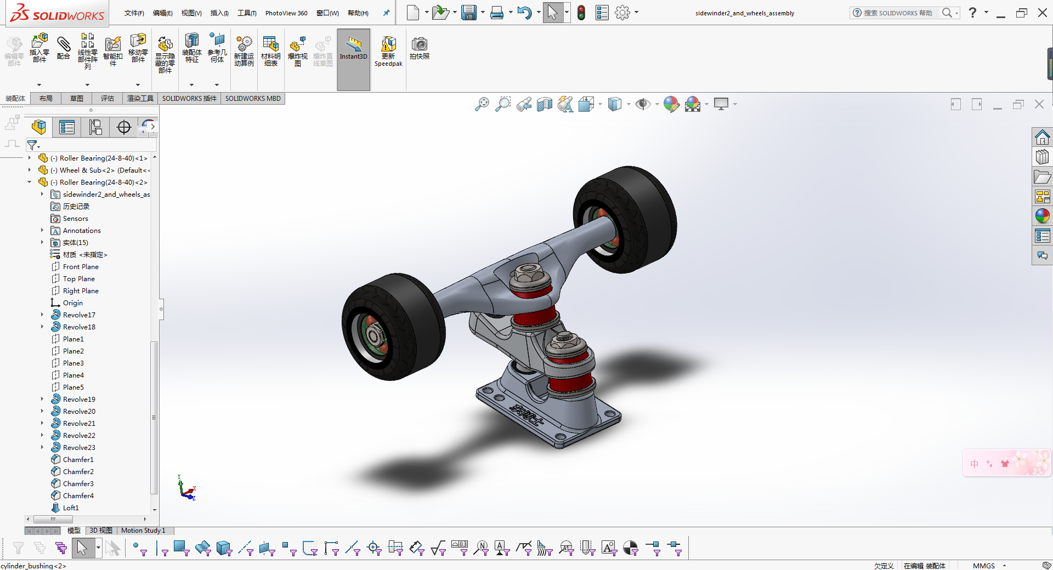Toggle the Filter Surface Finish Symbols filter
Viewport: 1053px width, 570px height.
[438, 548]
